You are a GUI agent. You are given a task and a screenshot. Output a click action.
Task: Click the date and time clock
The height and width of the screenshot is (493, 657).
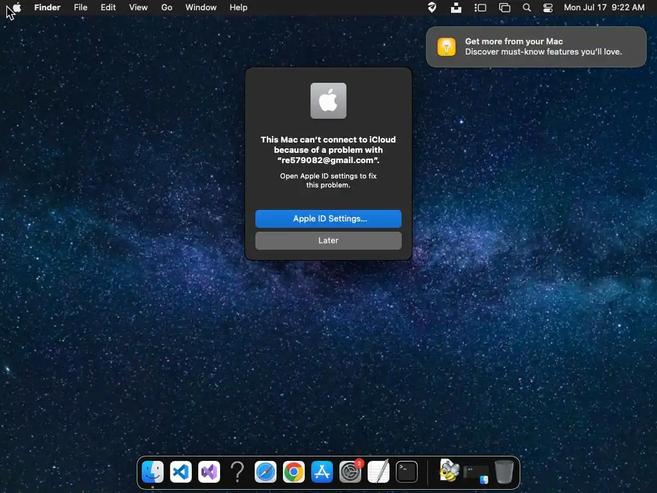604,8
